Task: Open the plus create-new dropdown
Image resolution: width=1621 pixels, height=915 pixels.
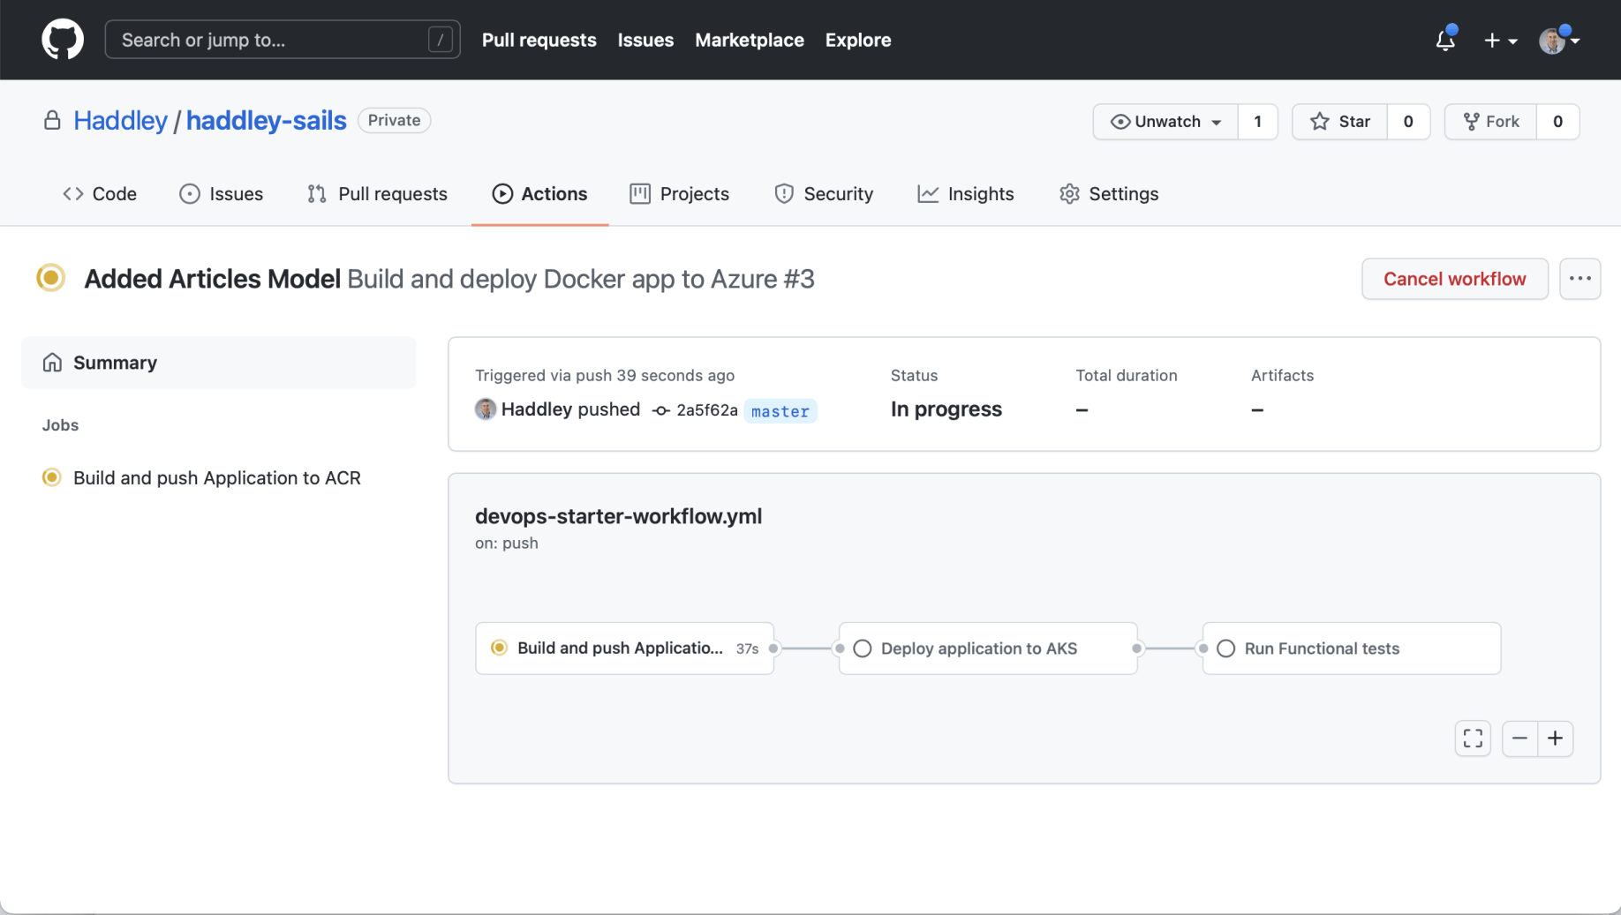Action: click(1500, 41)
